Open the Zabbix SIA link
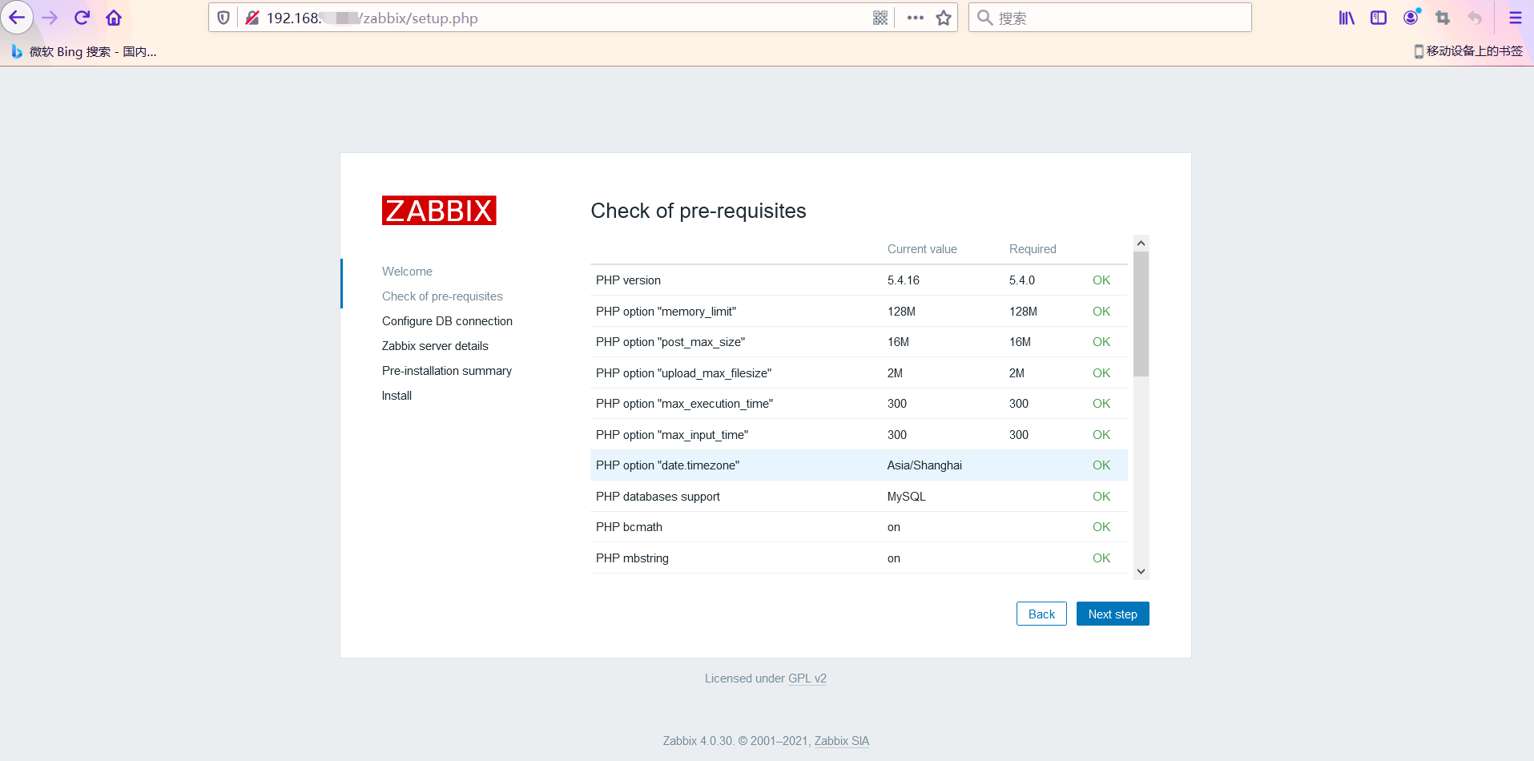Screen dimensions: 1534x761 [x=841, y=740]
